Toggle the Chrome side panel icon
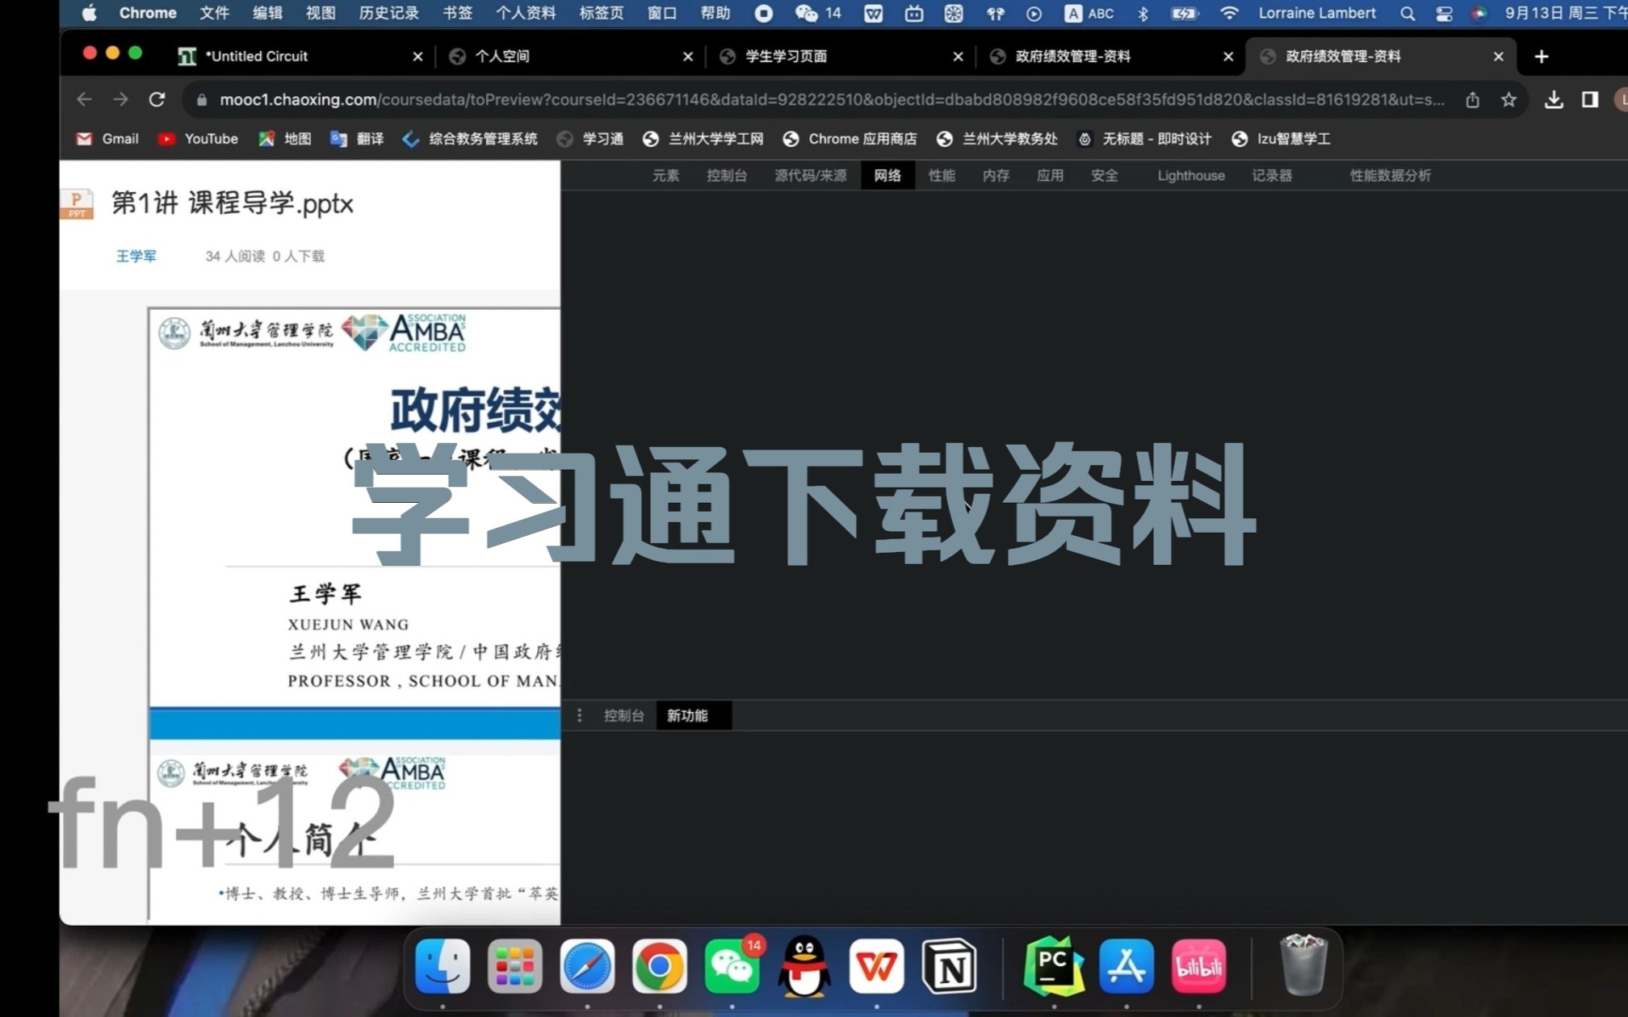The width and height of the screenshot is (1628, 1017). click(x=1589, y=99)
